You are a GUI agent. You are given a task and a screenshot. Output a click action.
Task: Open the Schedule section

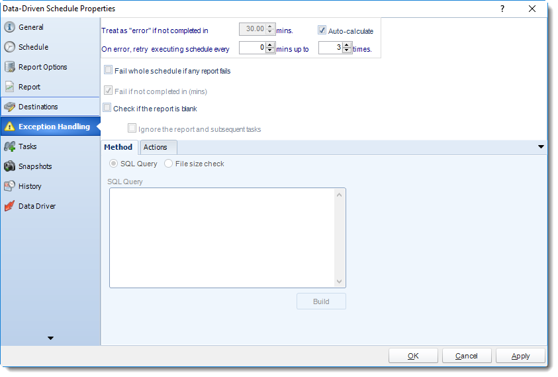(50, 47)
